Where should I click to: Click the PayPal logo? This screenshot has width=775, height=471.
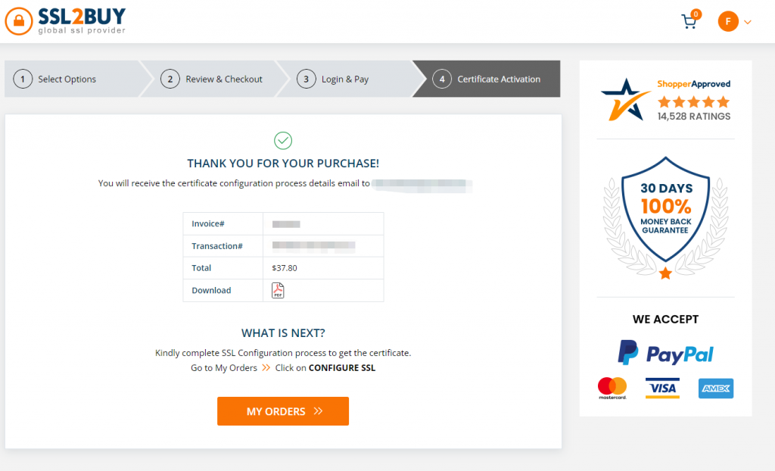click(x=665, y=353)
